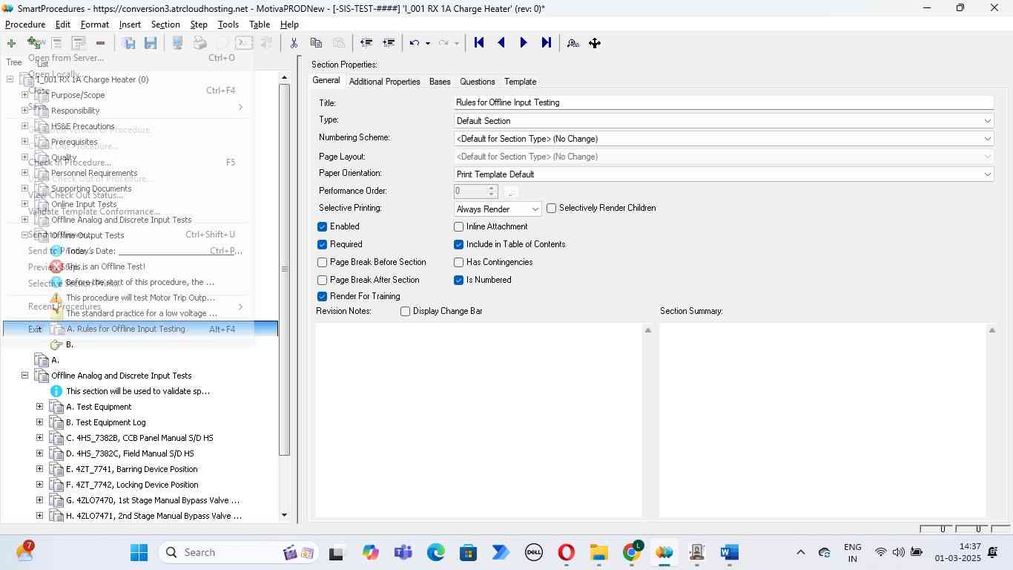Viewport: 1013px width, 570px height.
Task: Click in the Revision Notes text area
Action: click(478, 419)
